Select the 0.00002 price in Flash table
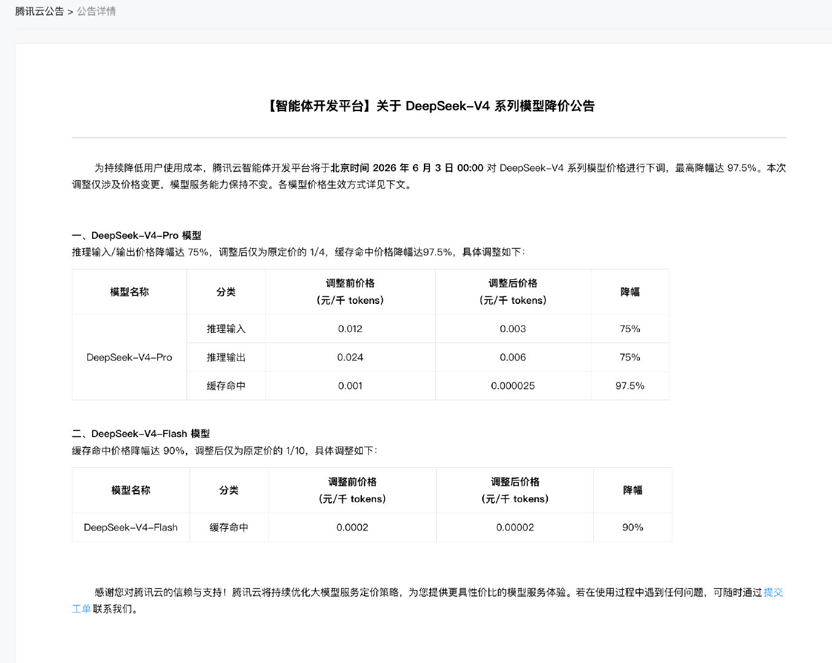The height and width of the screenshot is (663, 832). [515, 527]
